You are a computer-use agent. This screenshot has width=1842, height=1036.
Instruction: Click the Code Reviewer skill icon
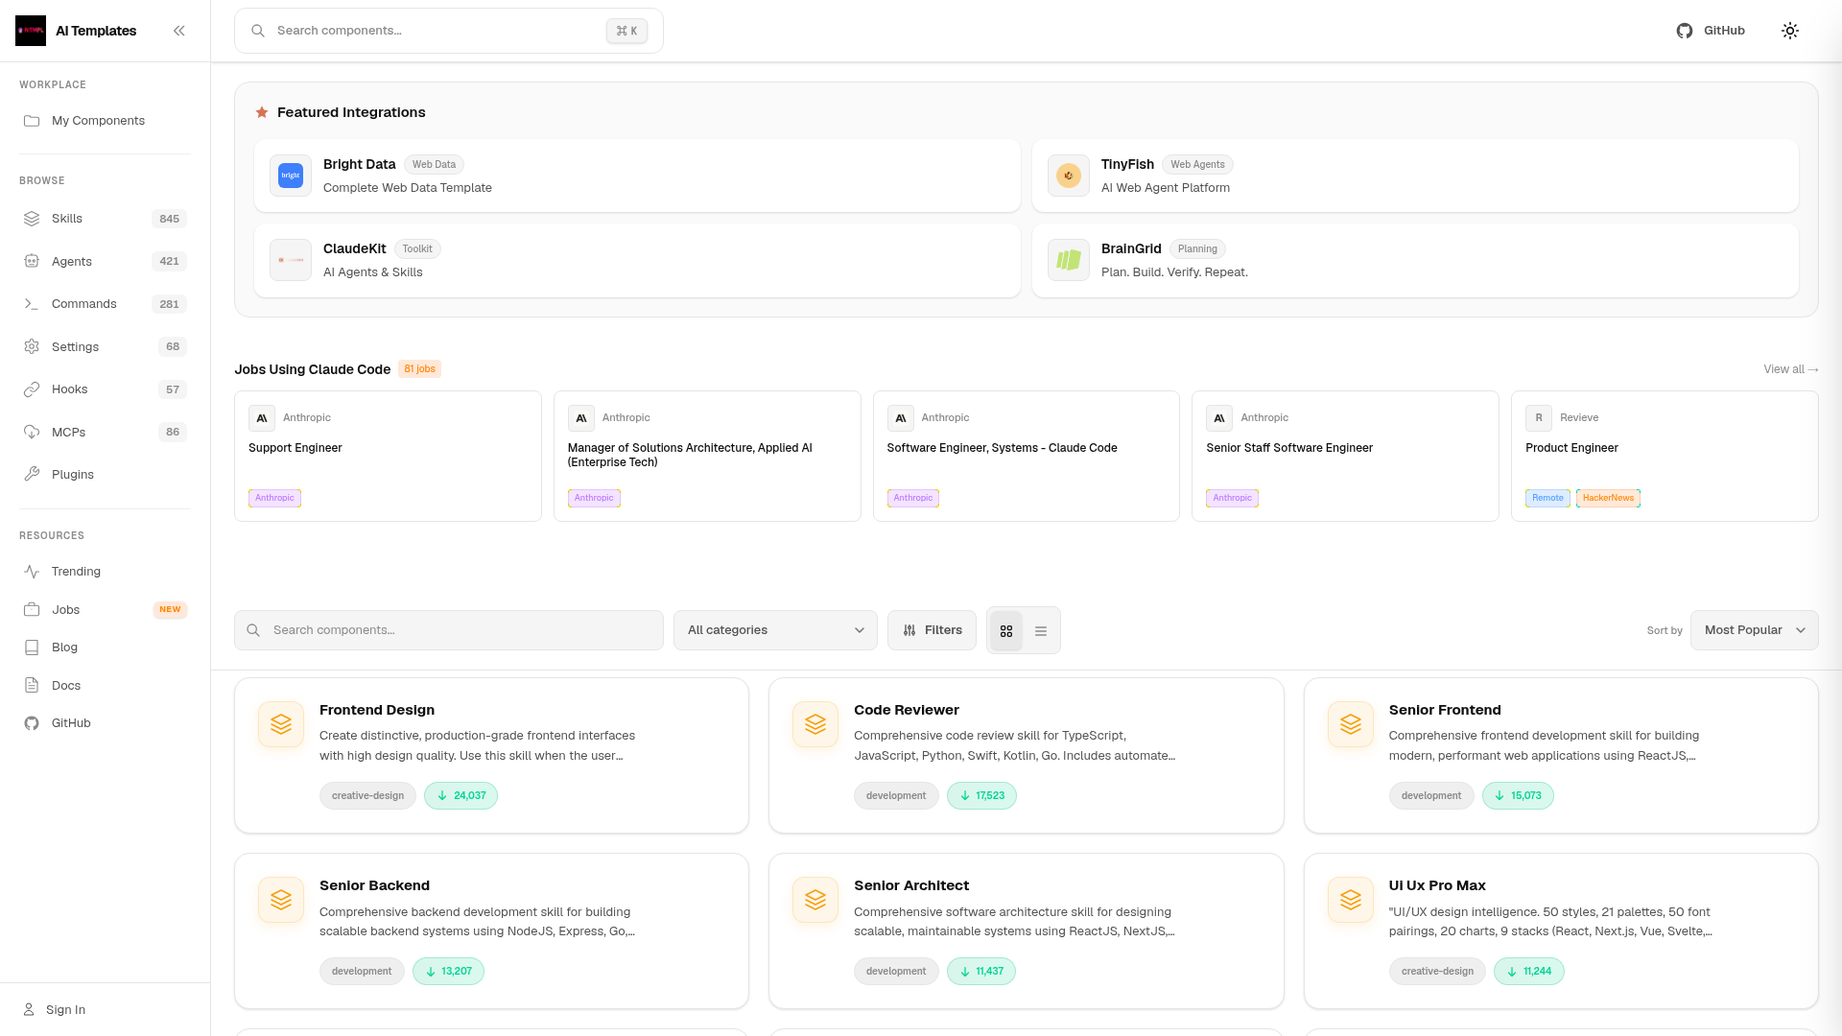[815, 724]
